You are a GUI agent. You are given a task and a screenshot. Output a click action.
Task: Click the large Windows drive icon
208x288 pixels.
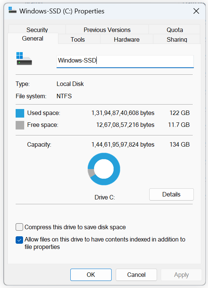[24, 58]
